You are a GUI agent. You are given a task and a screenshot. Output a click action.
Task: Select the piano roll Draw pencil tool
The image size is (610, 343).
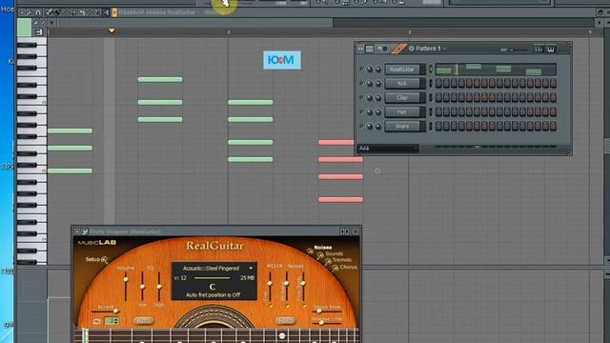(49, 12)
